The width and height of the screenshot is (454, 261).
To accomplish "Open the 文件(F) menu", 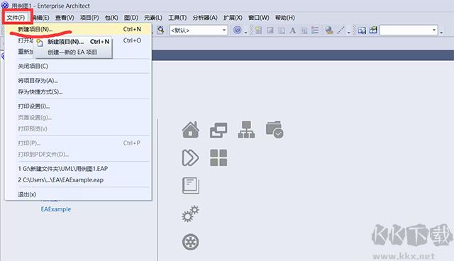I will pyautogui.click(x=16, y=18).
